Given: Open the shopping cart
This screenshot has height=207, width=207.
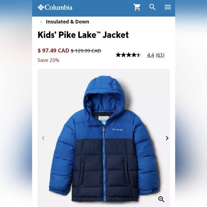Looking at the screenshot, I should (137, 7).
